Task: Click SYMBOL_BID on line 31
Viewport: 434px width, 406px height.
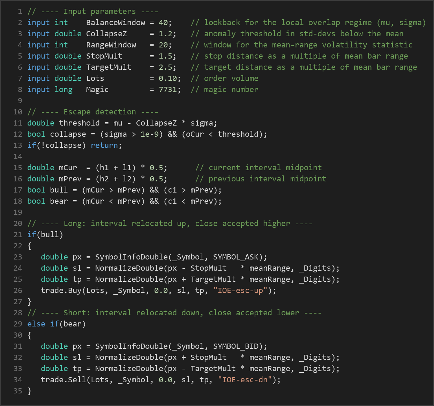Action: coord(235,346)
